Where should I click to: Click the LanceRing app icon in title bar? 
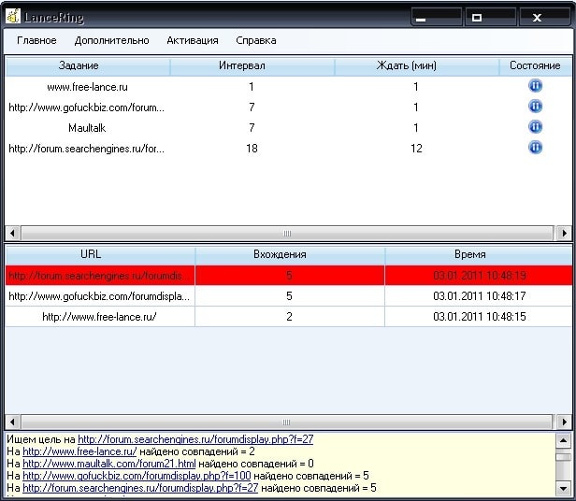pyautogui.click(x=14, y=16)
